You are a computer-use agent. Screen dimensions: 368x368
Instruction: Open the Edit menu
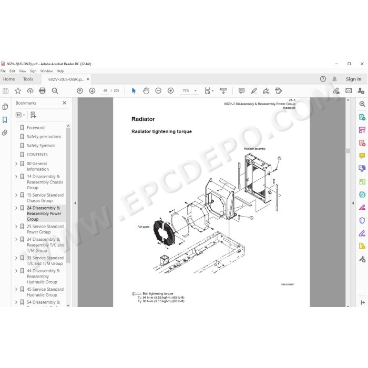tap(12, 71)
